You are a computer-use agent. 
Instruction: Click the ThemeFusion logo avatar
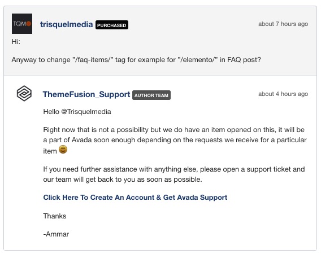(24, 94)
